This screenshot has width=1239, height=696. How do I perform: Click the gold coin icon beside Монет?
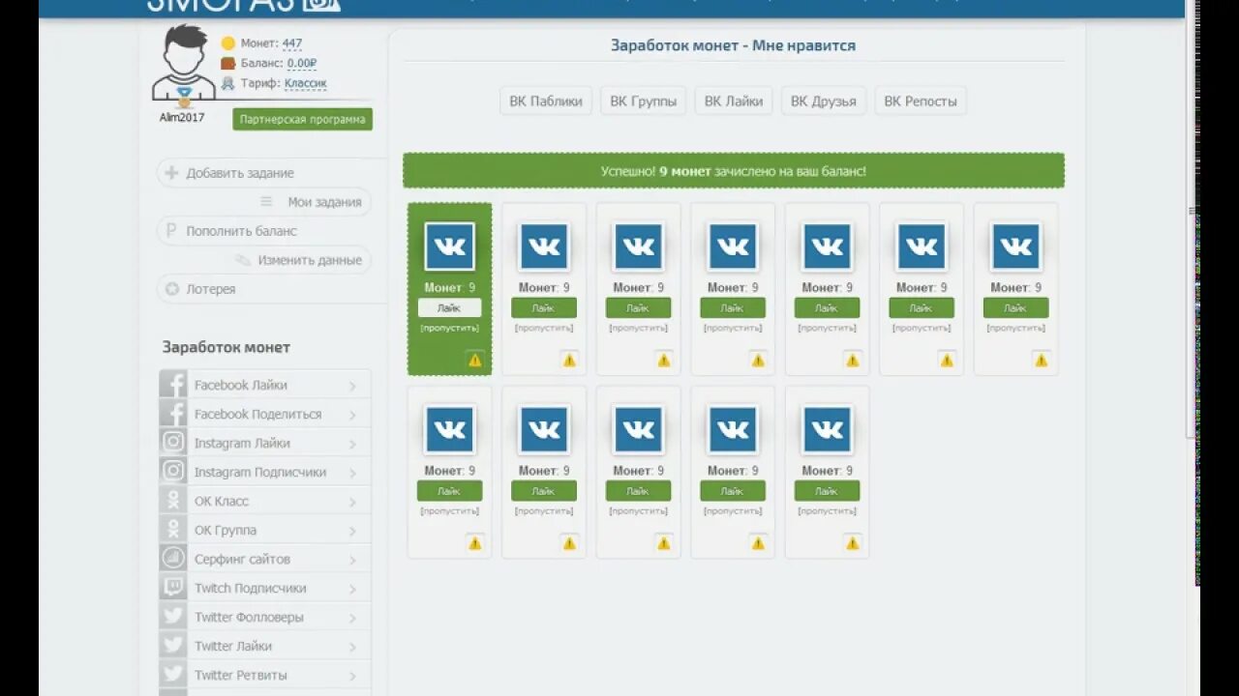[228, 43]
